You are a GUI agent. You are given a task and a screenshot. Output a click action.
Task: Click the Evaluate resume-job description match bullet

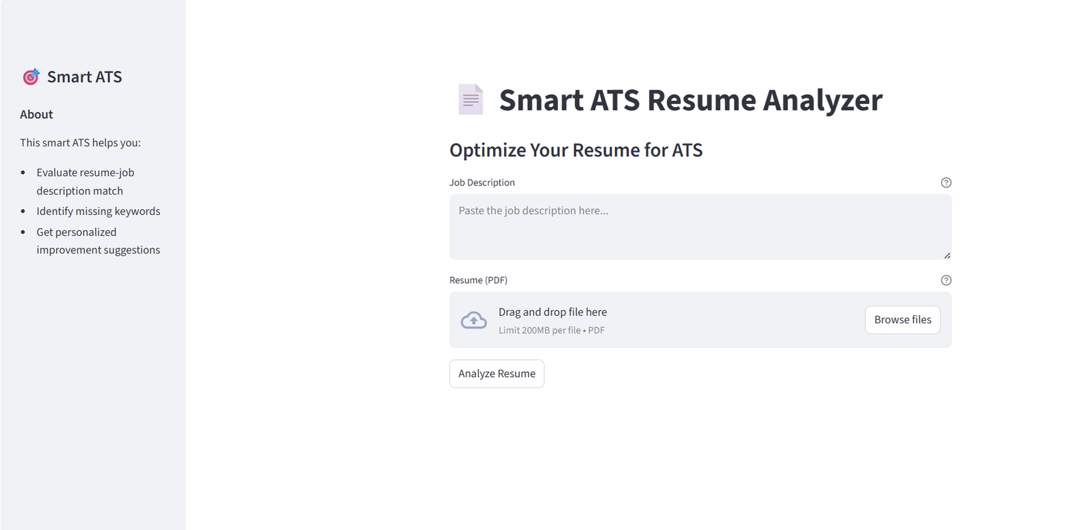[x=85, y=181]
